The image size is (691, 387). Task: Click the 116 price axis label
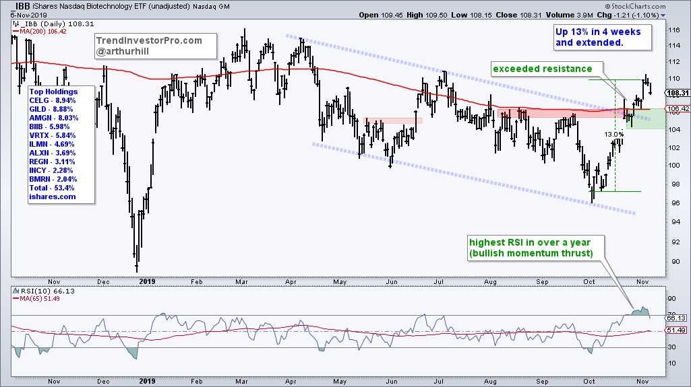(x=674, y=30)
